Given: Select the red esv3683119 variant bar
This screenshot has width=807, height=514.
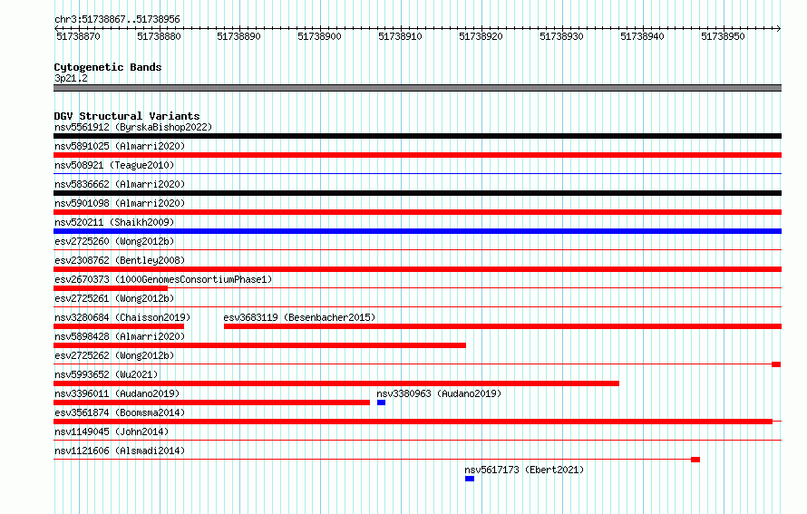Looking at the screenshot, I should (503, 326).
